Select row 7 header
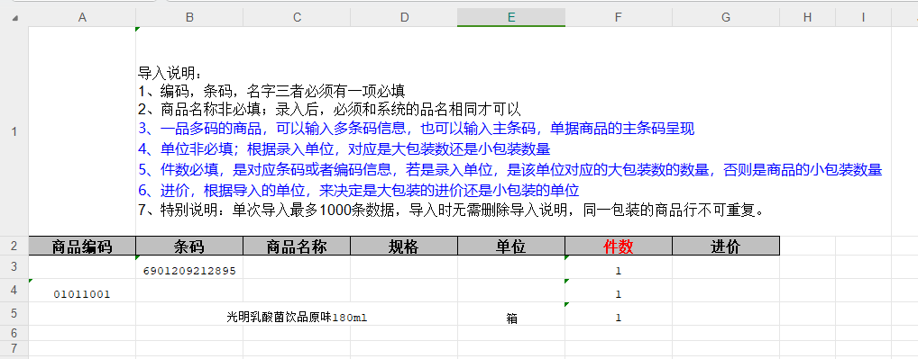918x359 pixels. coord(14,348)
